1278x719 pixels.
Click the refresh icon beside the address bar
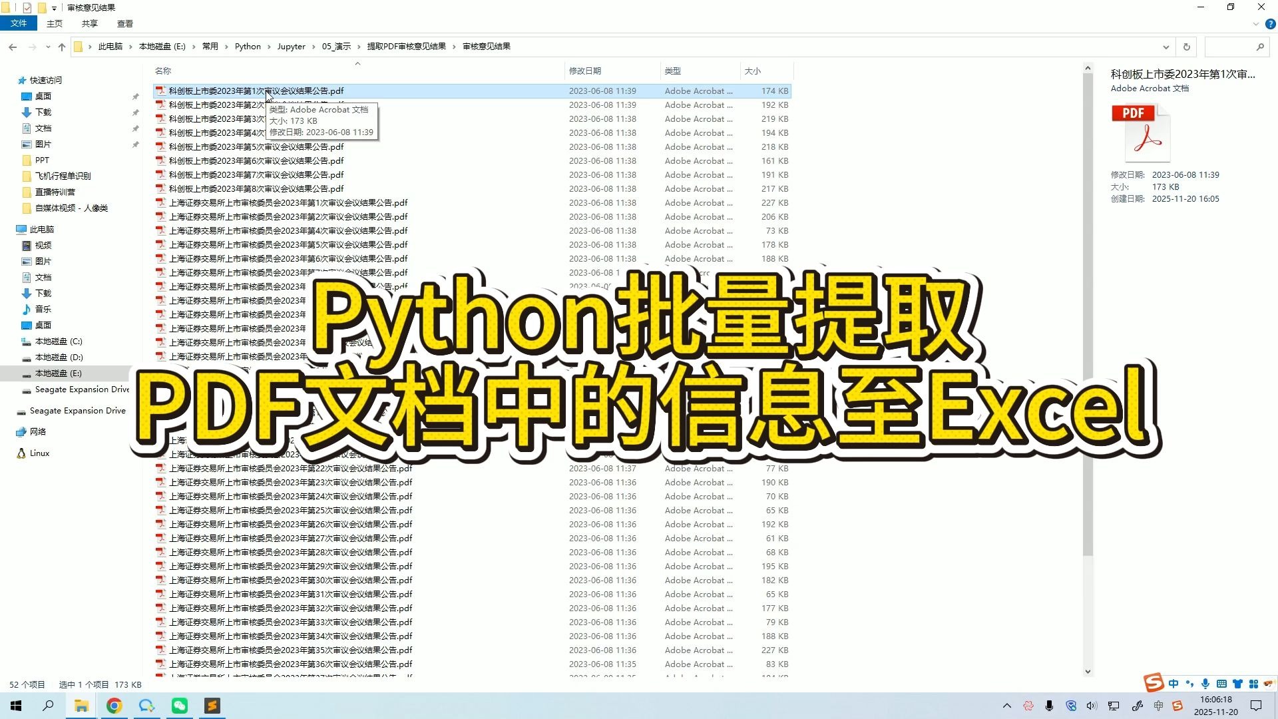click(1187, 47)
